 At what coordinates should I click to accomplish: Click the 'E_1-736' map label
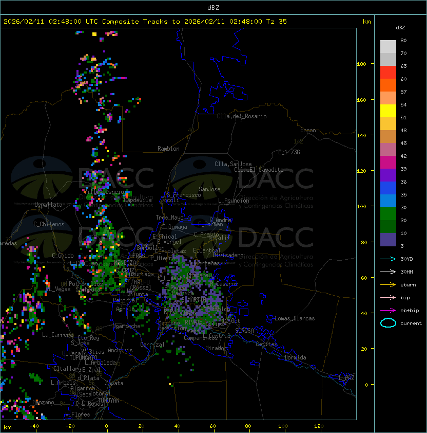tap(289, 152)
